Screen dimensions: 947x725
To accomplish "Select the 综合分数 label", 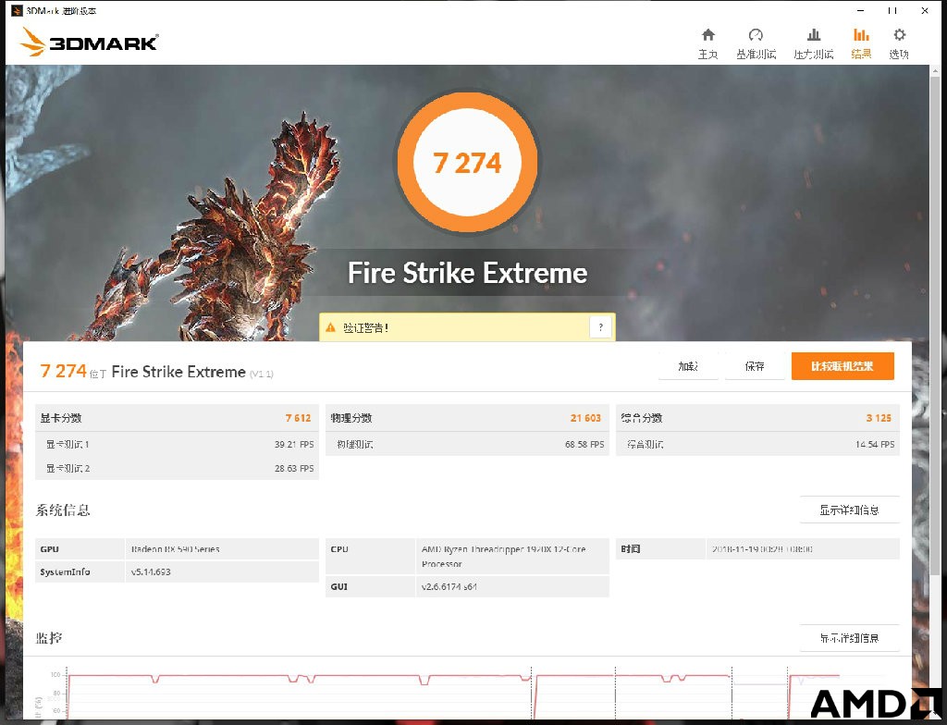I will coord(642,418).
